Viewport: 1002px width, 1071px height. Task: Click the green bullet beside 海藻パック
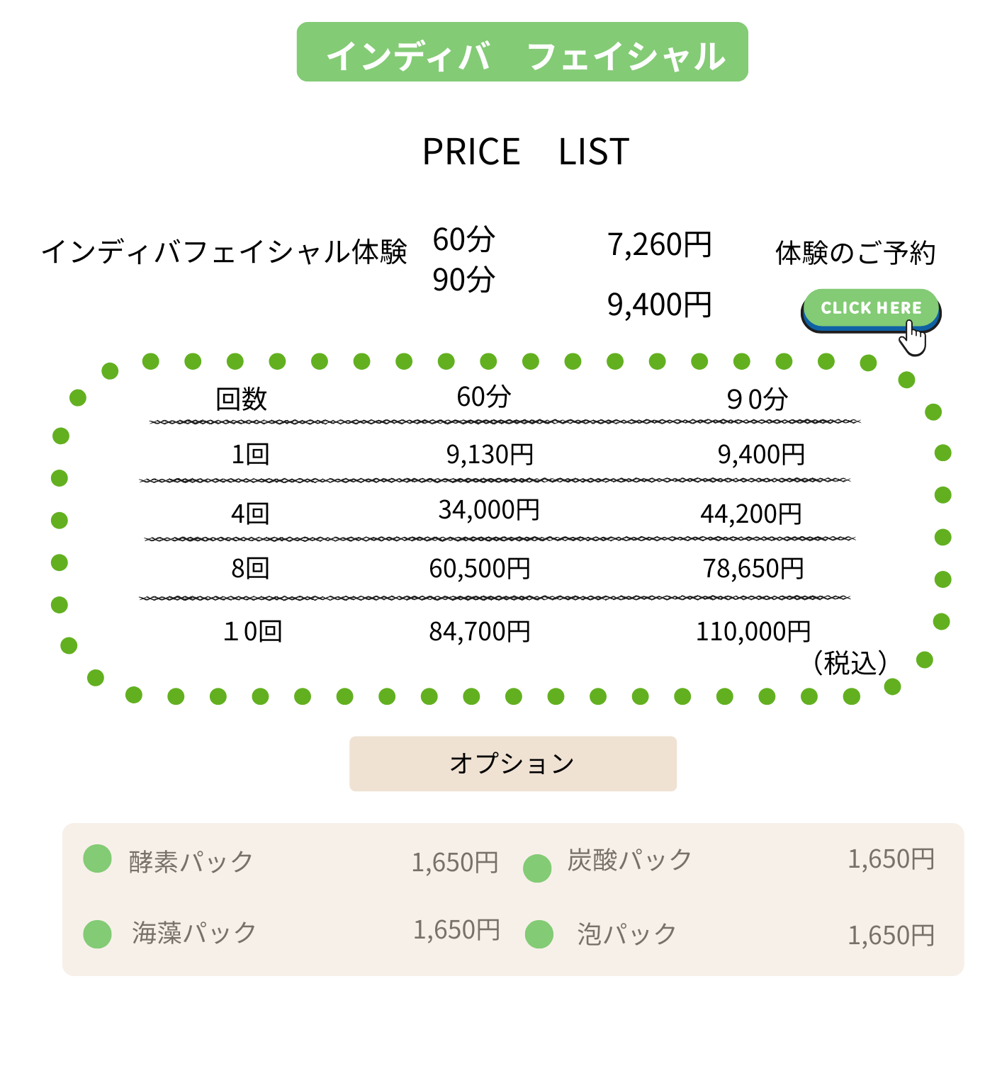click(98, 934)
